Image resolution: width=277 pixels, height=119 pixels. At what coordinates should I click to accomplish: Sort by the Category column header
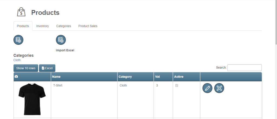pos(135,77)
